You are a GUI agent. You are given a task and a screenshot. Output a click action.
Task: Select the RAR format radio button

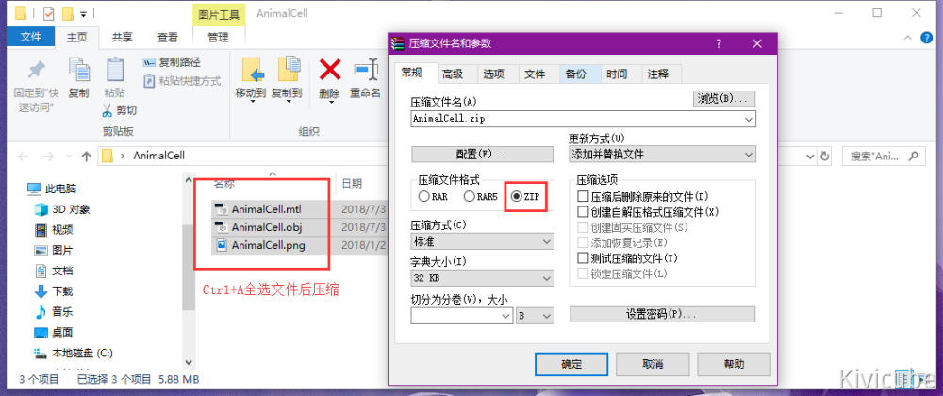point(424,197)
